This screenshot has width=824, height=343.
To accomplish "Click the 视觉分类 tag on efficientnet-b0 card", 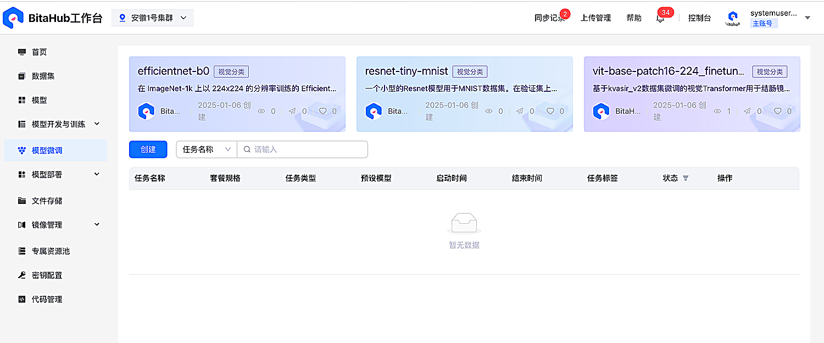I will [x=232, y=71].
